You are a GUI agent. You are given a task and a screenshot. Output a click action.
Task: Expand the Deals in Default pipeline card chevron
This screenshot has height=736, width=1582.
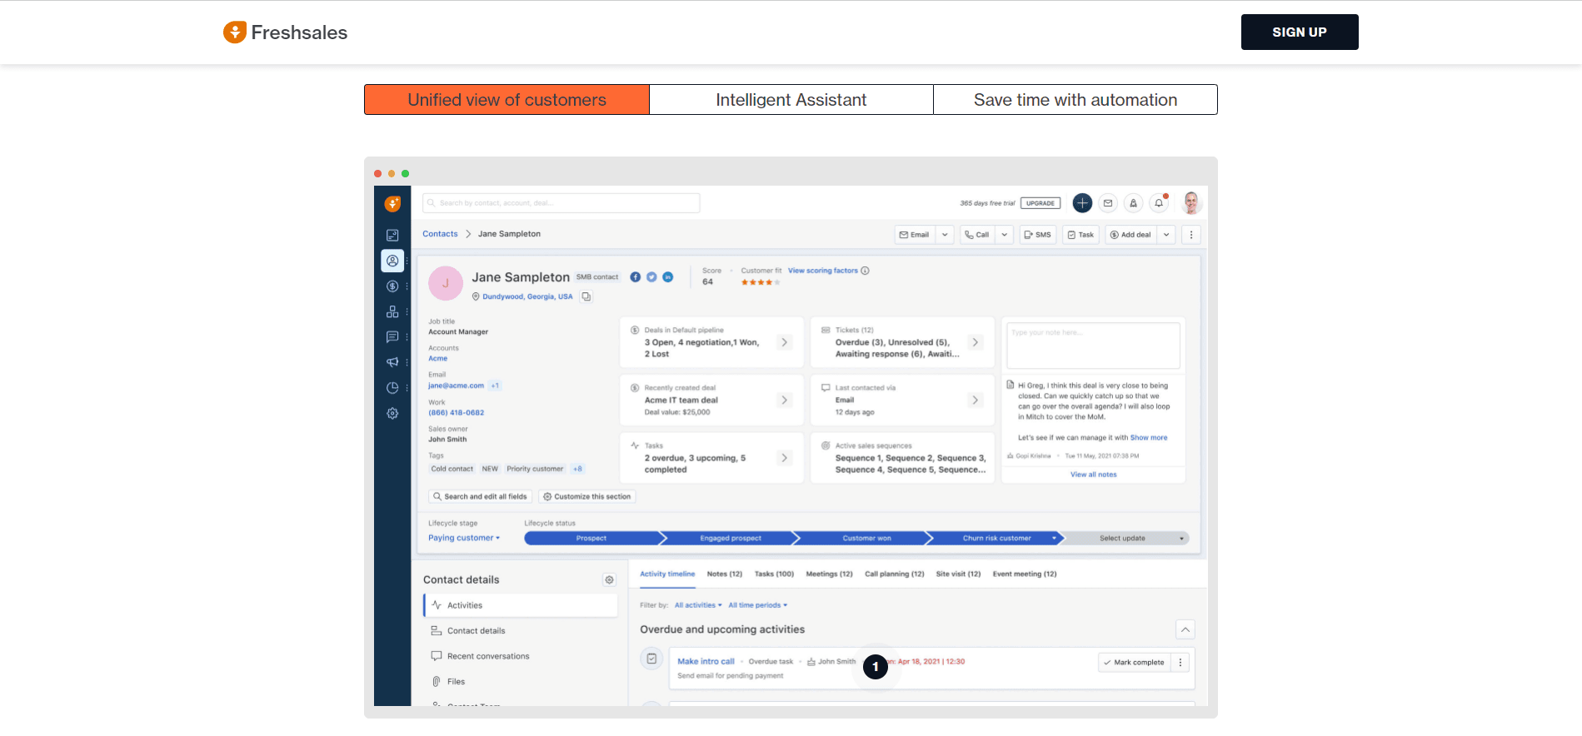(784, 342)
